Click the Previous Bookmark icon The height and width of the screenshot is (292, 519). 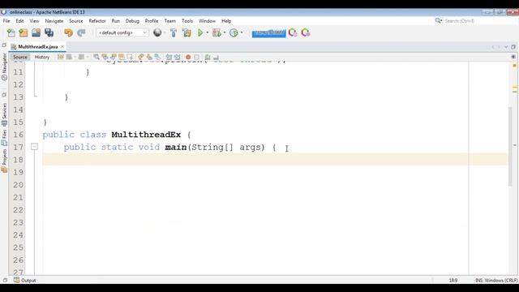point(141,57)
